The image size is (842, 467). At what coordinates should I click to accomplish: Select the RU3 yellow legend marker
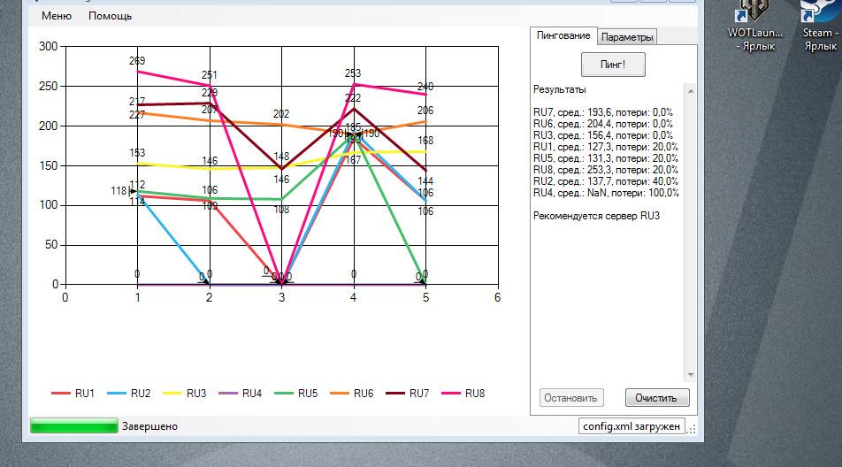pos(172,394)
